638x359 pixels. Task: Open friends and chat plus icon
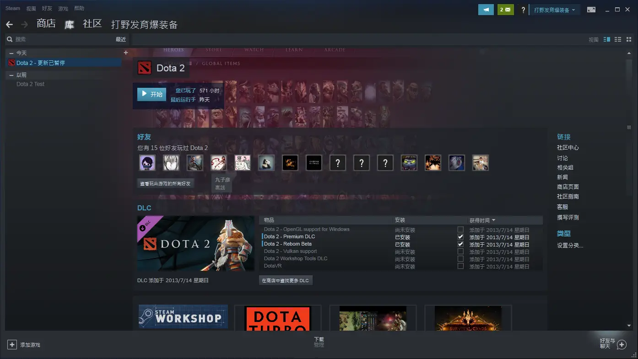(622, 344)
